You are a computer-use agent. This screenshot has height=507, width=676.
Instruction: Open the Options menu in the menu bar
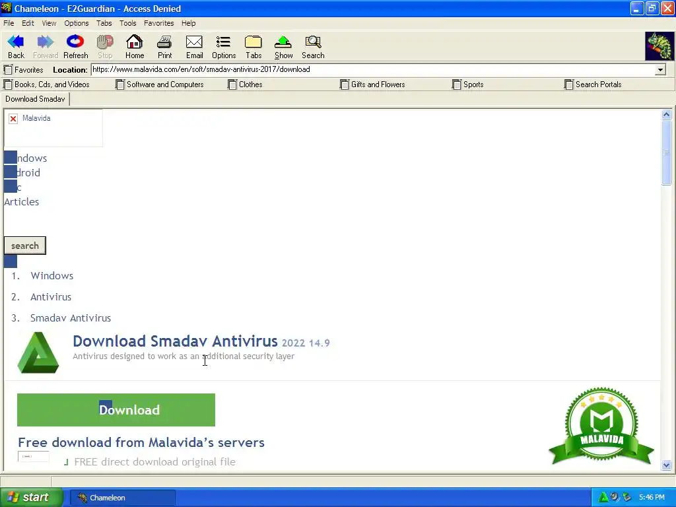point(77,23)
